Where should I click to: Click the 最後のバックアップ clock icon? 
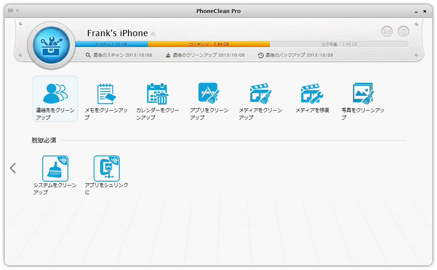coord(261,55)
